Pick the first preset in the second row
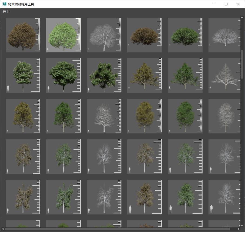Viewport: 245px width, 232px height. coord(23,76)
